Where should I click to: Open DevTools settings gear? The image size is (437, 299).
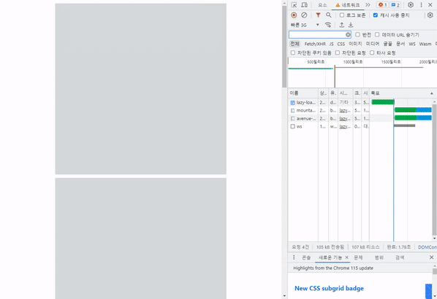(411, 5)
